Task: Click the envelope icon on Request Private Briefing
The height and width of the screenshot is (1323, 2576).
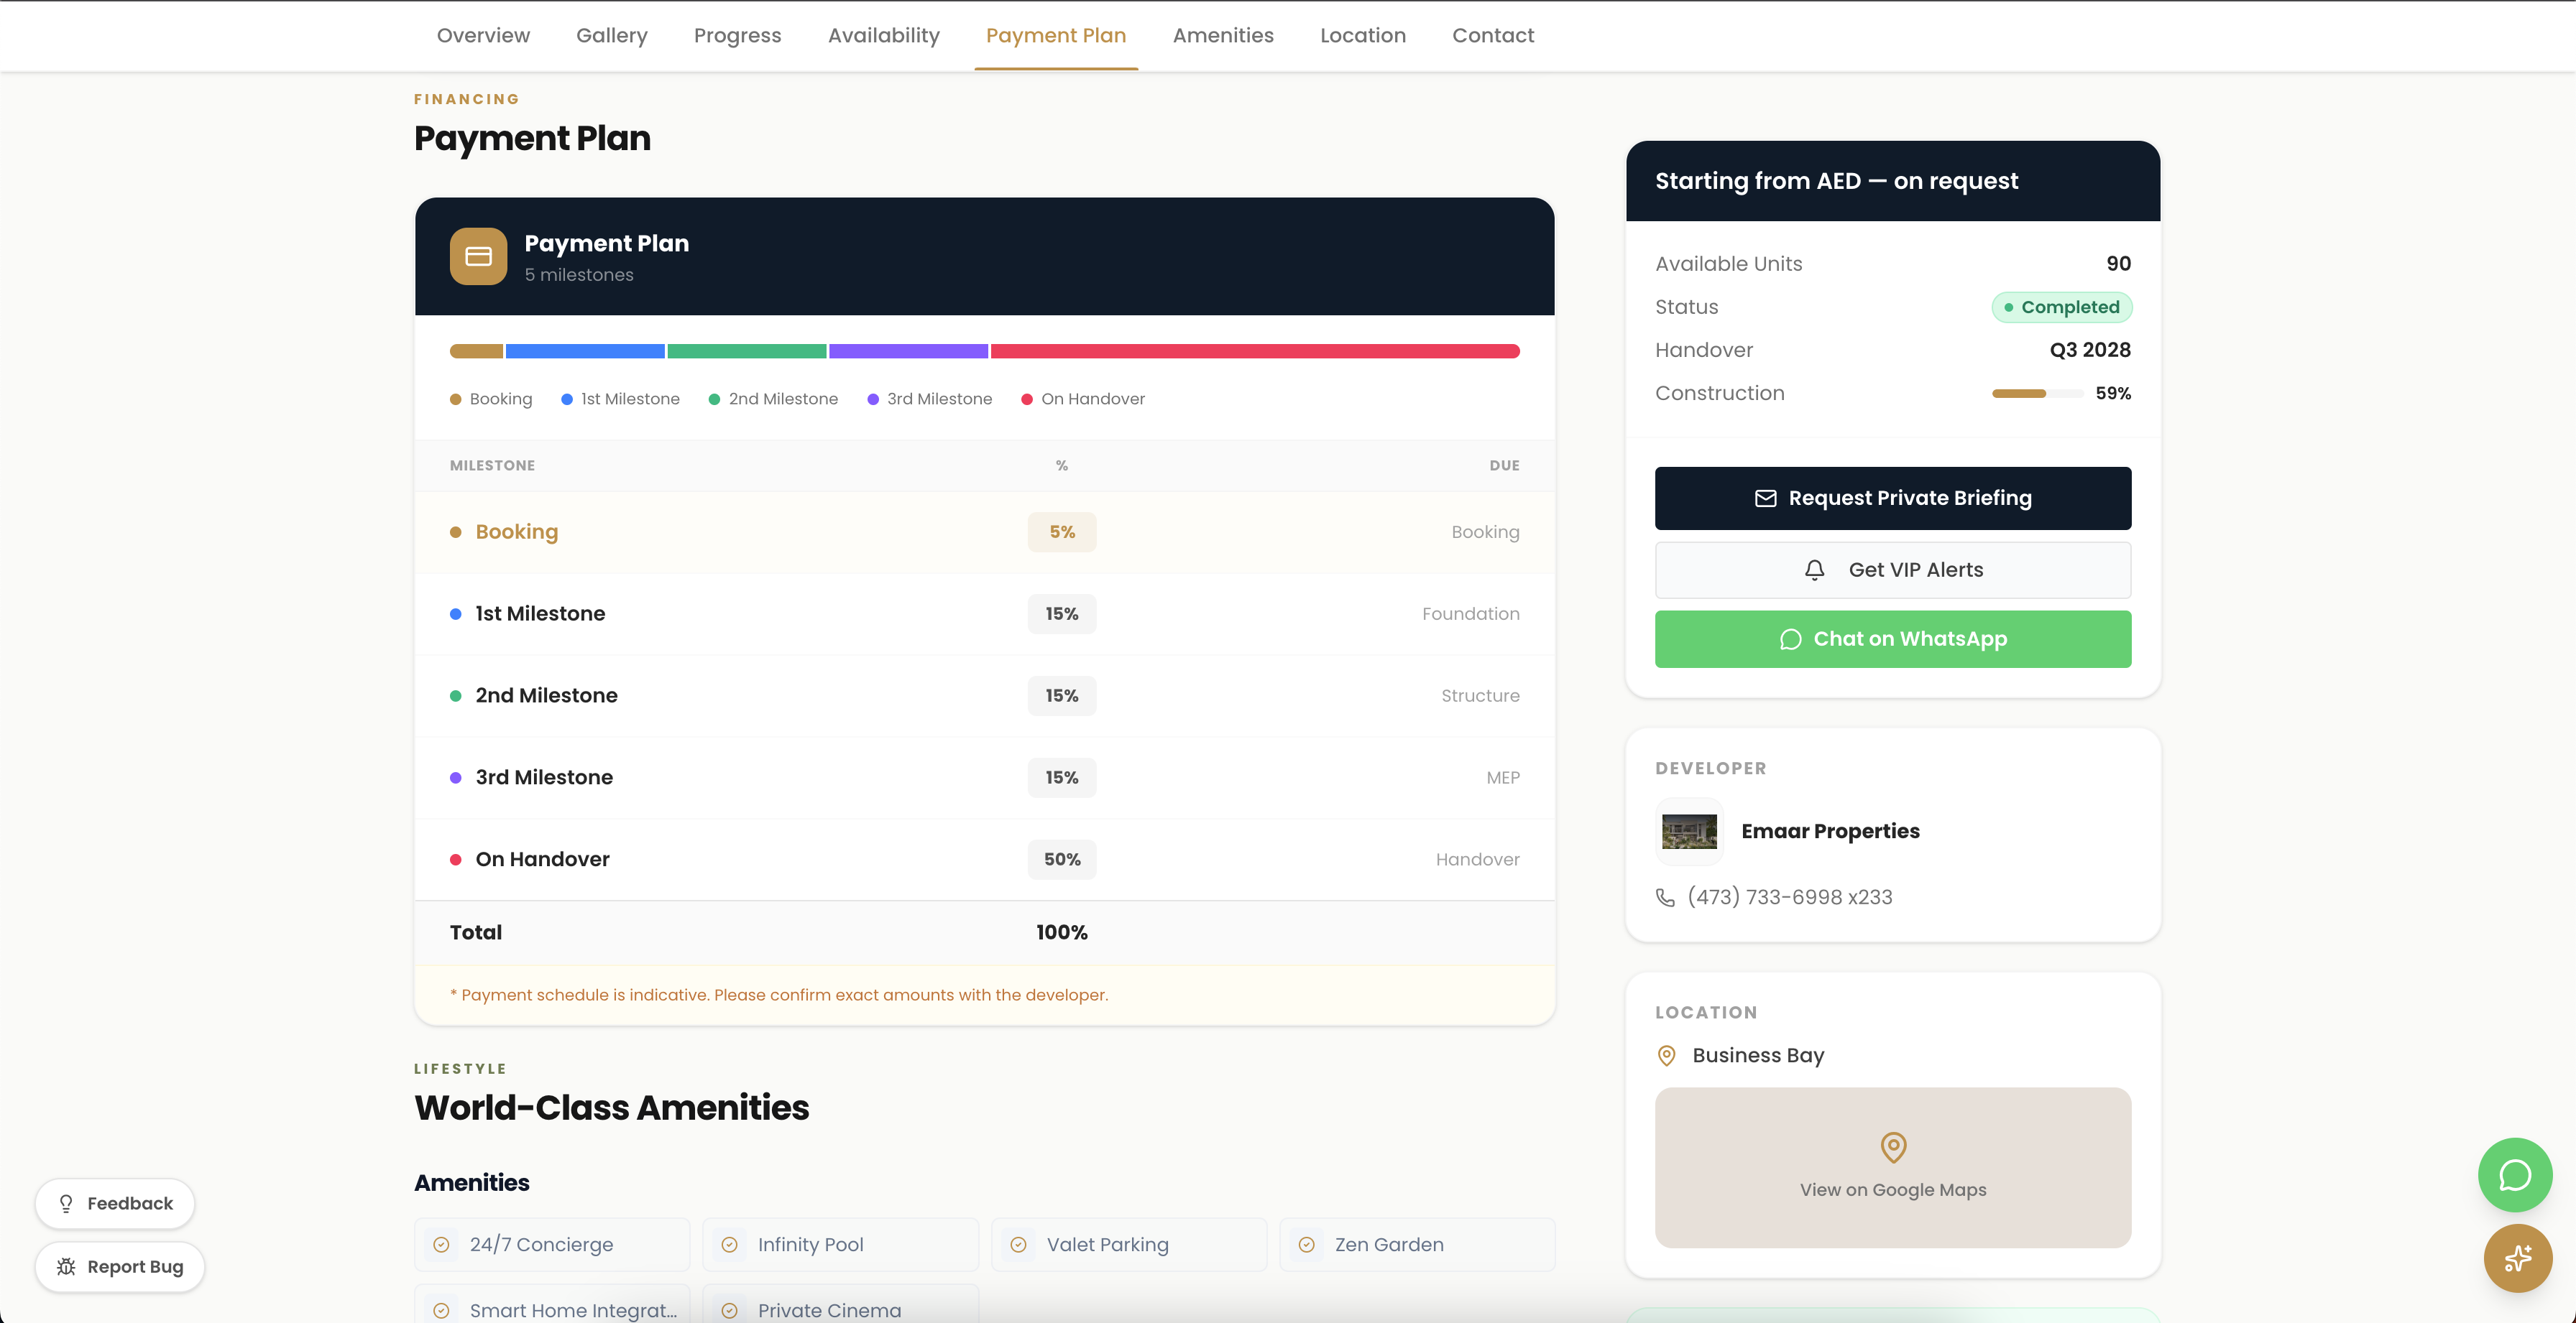Action: click(1766, 498)
